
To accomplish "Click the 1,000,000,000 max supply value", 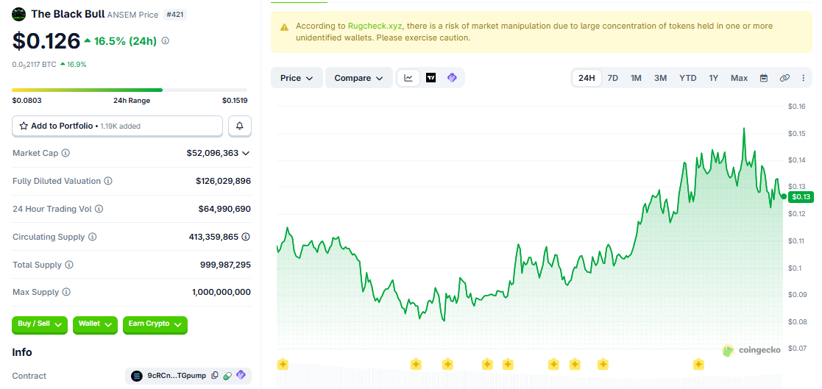I will 222,292.
